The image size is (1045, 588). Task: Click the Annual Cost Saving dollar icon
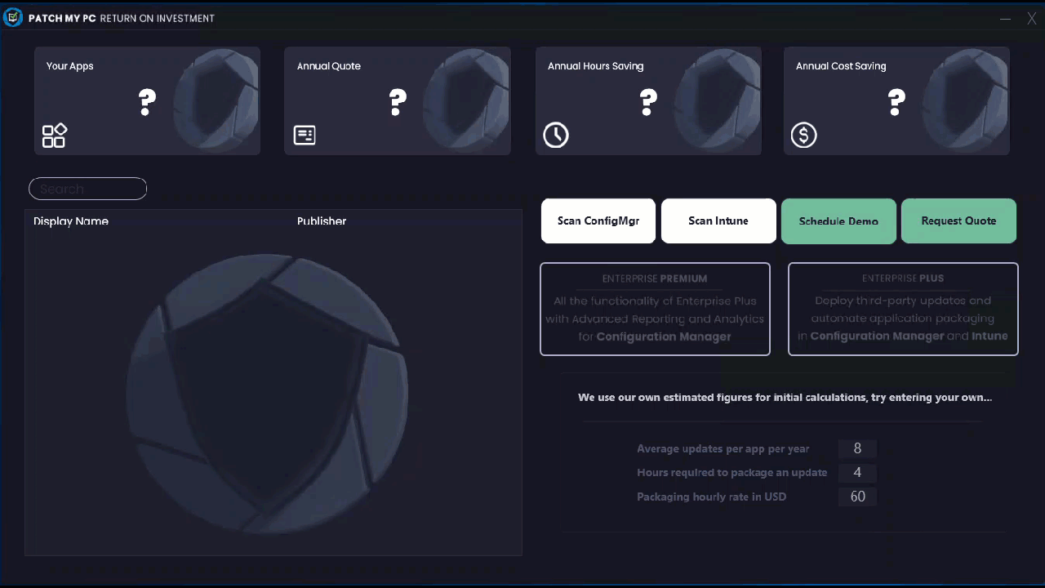(803, 136)
